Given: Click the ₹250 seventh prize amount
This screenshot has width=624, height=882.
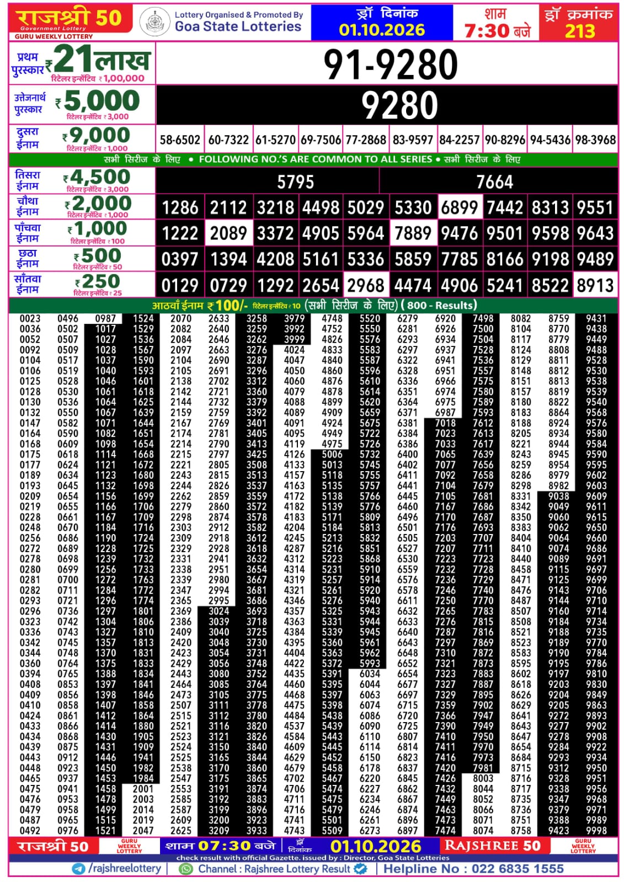Looking at the screenshot, I should pyautogui.click(x=98, y=281).
